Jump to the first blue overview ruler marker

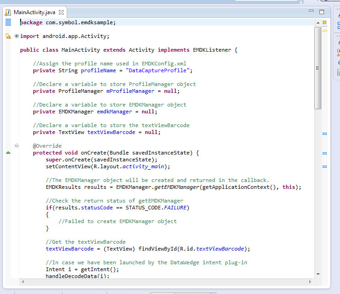tap(324, 134)
